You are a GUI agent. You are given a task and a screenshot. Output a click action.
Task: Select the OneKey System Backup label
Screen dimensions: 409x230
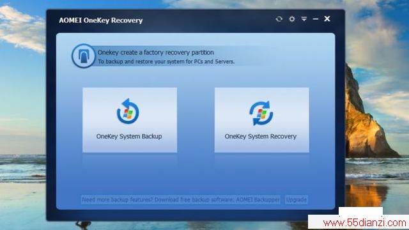[x=129, y=136]
